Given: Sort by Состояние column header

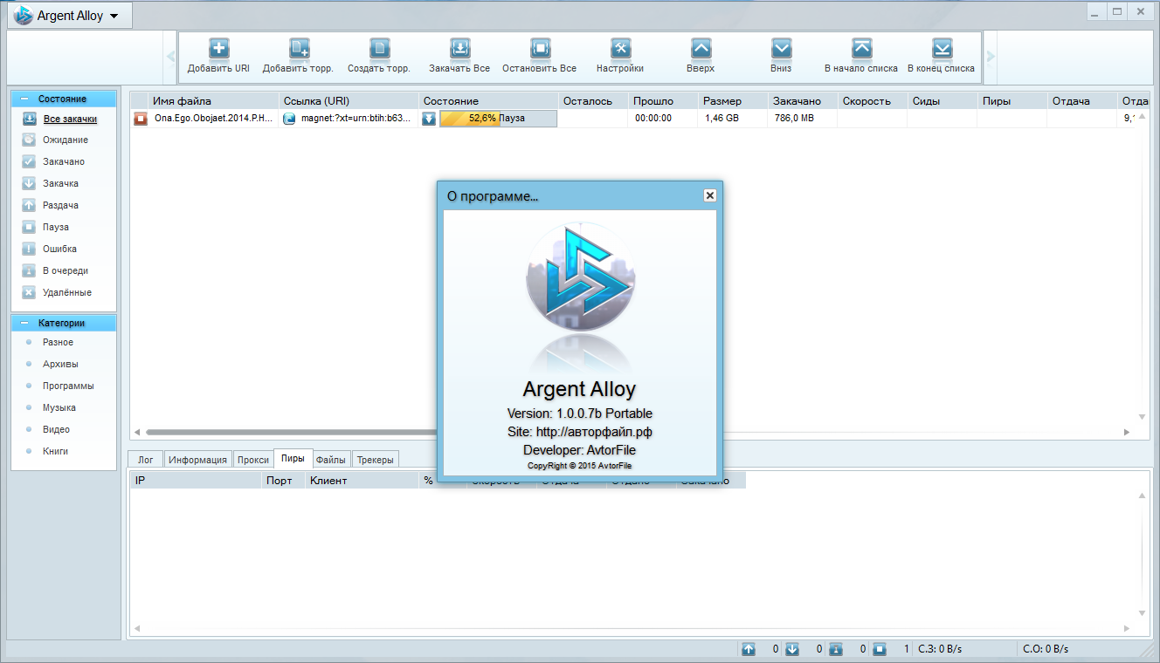Looking at the screenshot, I should pyautogui.click(x=487, y=101).
